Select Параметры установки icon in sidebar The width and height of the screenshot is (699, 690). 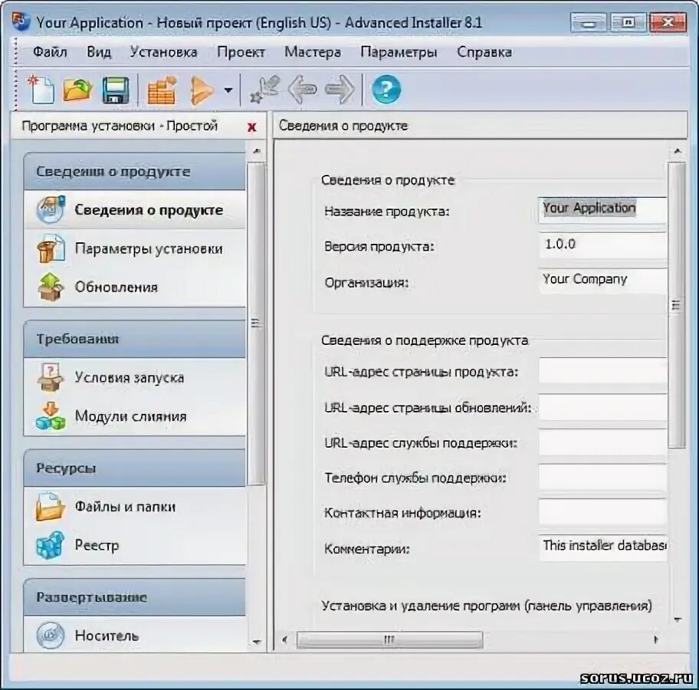coord(51,248)
